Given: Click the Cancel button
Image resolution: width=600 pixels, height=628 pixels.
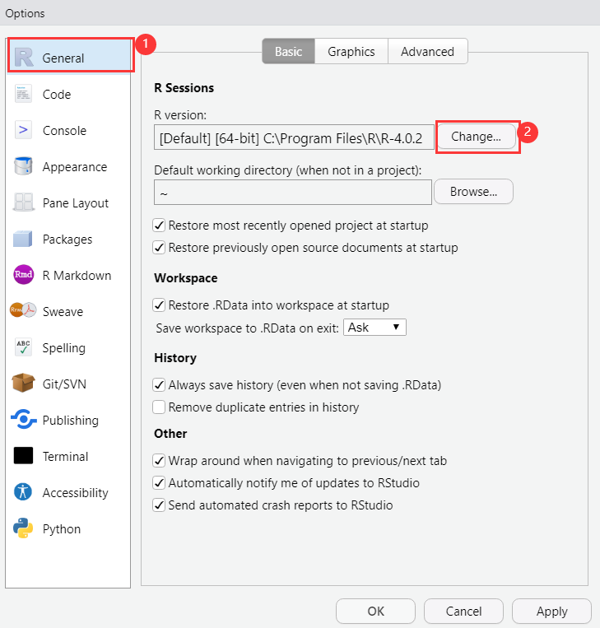Looking at the screenshot, I should (x=464, y=612).
